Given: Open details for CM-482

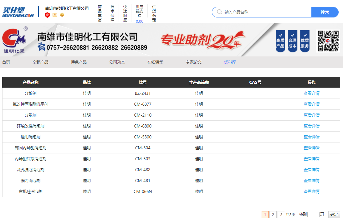Looking at the screenshot, I should tap(311, 170).
